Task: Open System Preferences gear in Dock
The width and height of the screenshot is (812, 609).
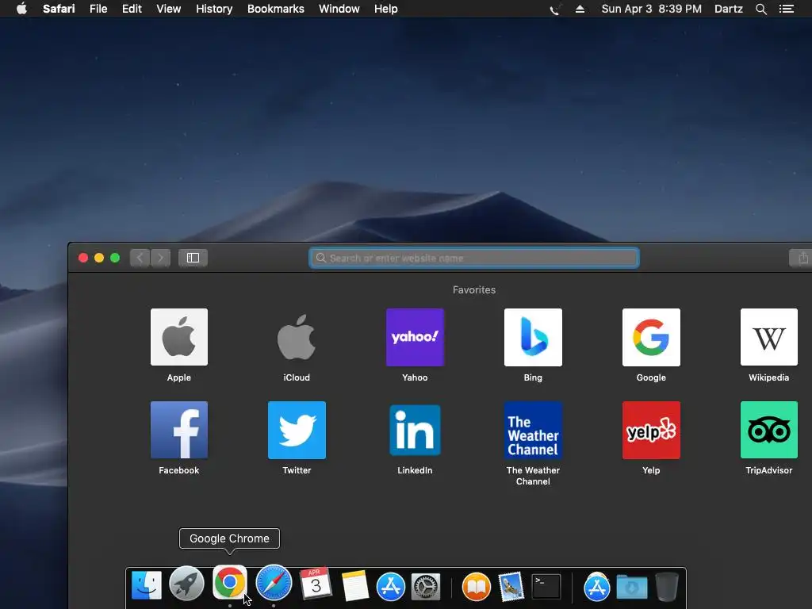Action: (426, 587)
